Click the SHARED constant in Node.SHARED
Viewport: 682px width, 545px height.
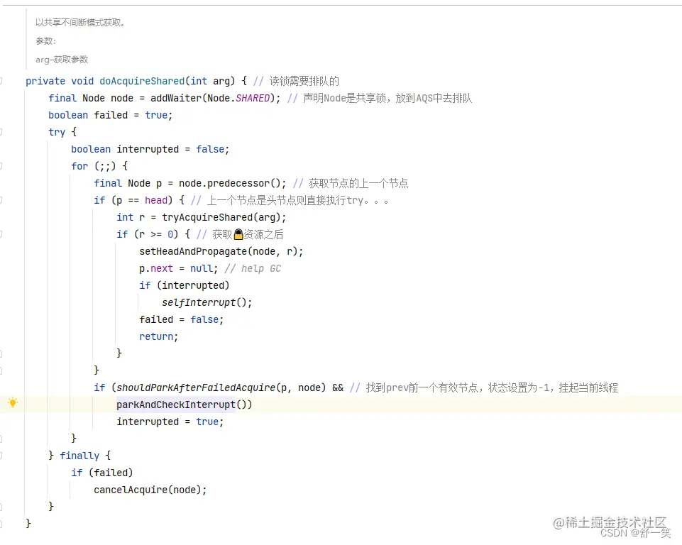click(253, 99)
